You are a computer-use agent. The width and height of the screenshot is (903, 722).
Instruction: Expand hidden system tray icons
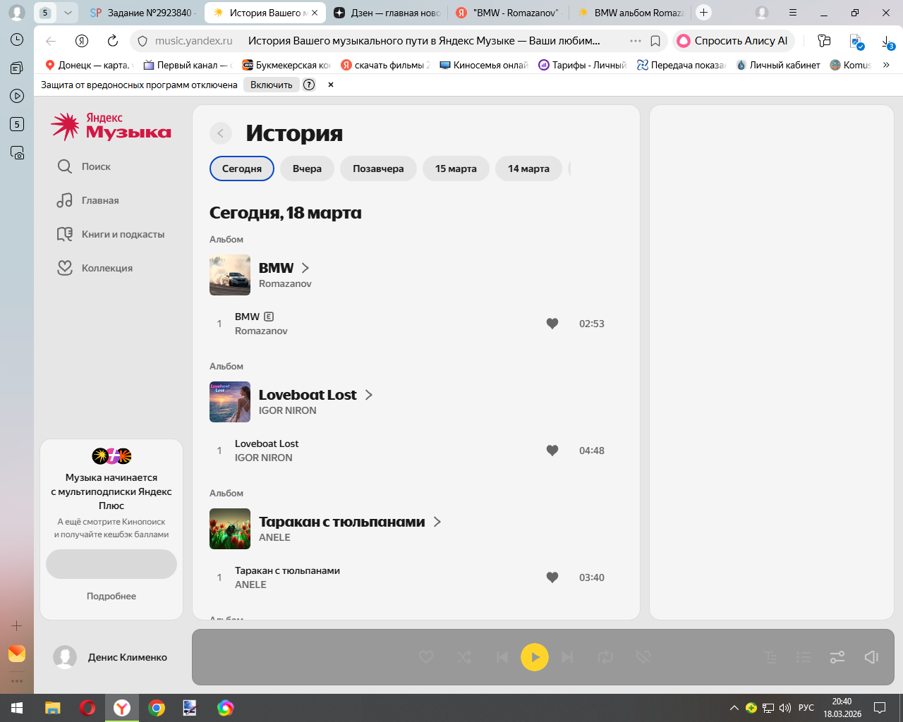[734, 708]
